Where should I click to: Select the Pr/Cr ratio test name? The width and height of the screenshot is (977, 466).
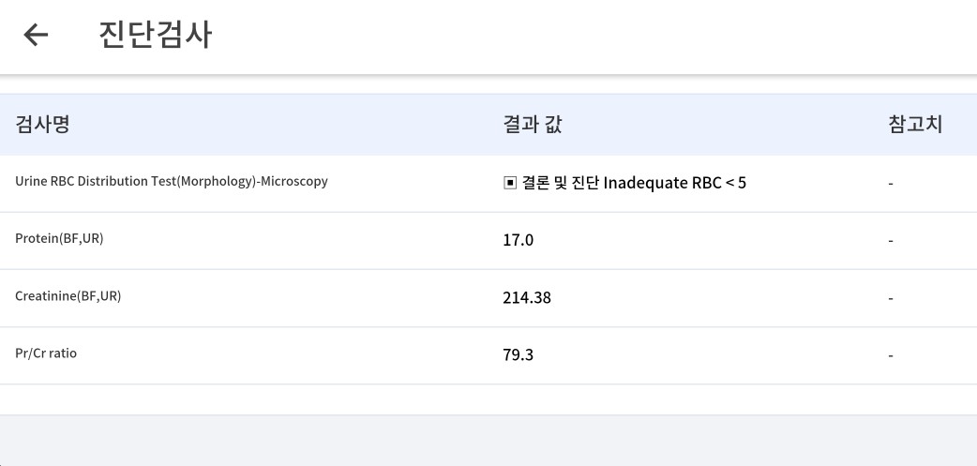[46, 353]
